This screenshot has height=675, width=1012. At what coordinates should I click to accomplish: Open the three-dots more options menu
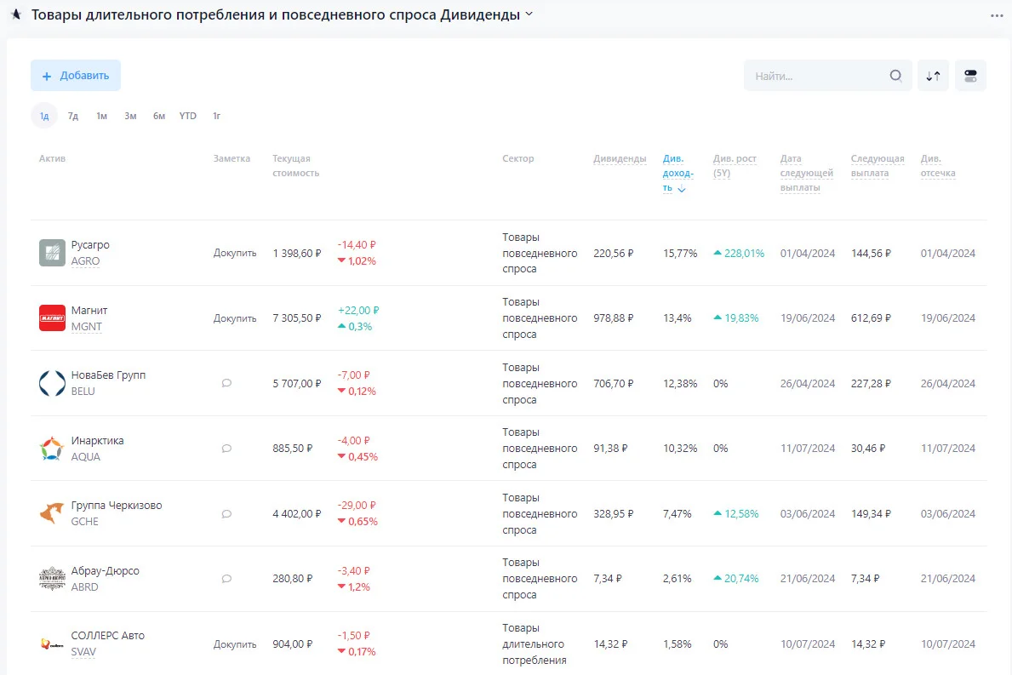(997, 15)
